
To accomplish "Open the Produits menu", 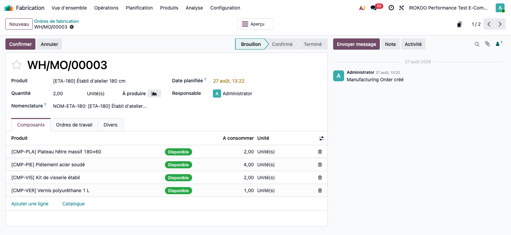I will point(169,8).
